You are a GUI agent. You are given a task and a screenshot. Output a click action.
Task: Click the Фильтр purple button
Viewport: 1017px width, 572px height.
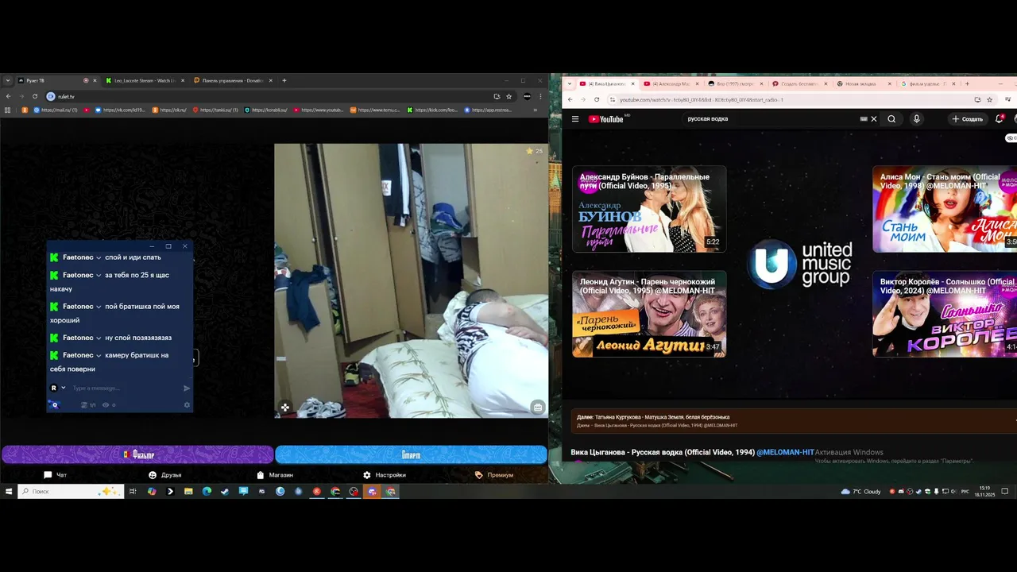137,454
